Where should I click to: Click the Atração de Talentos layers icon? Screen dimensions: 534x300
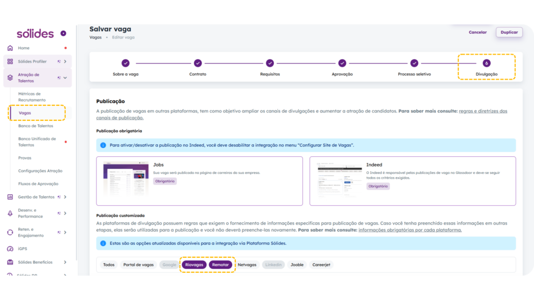[x=10, y=78]
